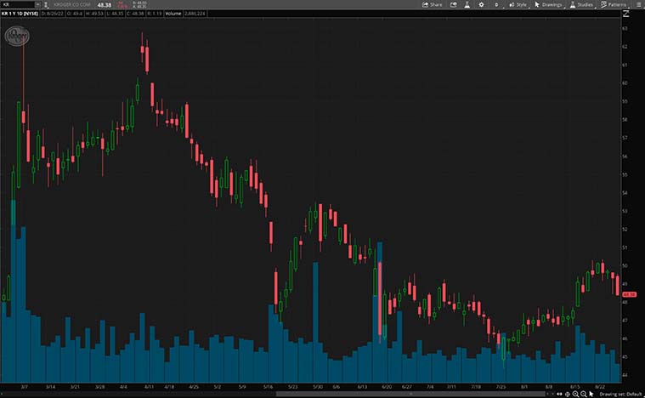The height and width of the screenshot is (398, 645).
Task: Open chart settings gear icon
Action: click(482, 4)
